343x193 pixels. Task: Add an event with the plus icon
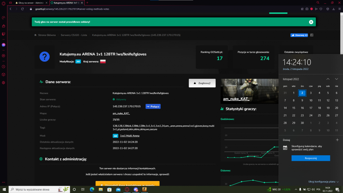coord(337,140)
